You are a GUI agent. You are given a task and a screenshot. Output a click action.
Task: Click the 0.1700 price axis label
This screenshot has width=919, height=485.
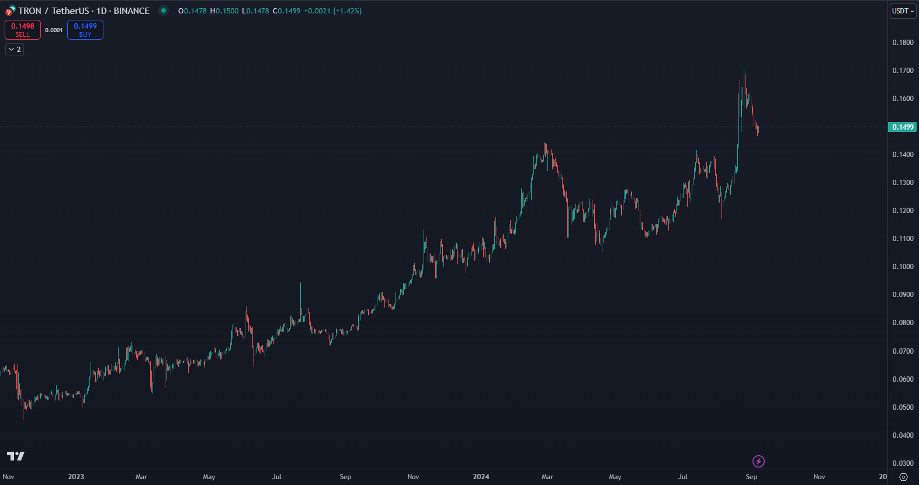click(x=903, y=71)
